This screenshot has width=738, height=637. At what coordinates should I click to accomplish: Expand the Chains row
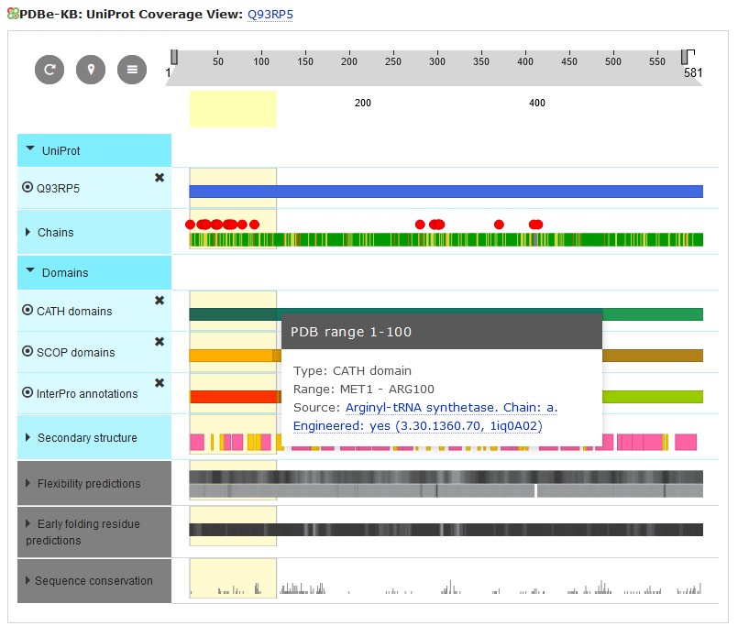click(x=28, y=233)
